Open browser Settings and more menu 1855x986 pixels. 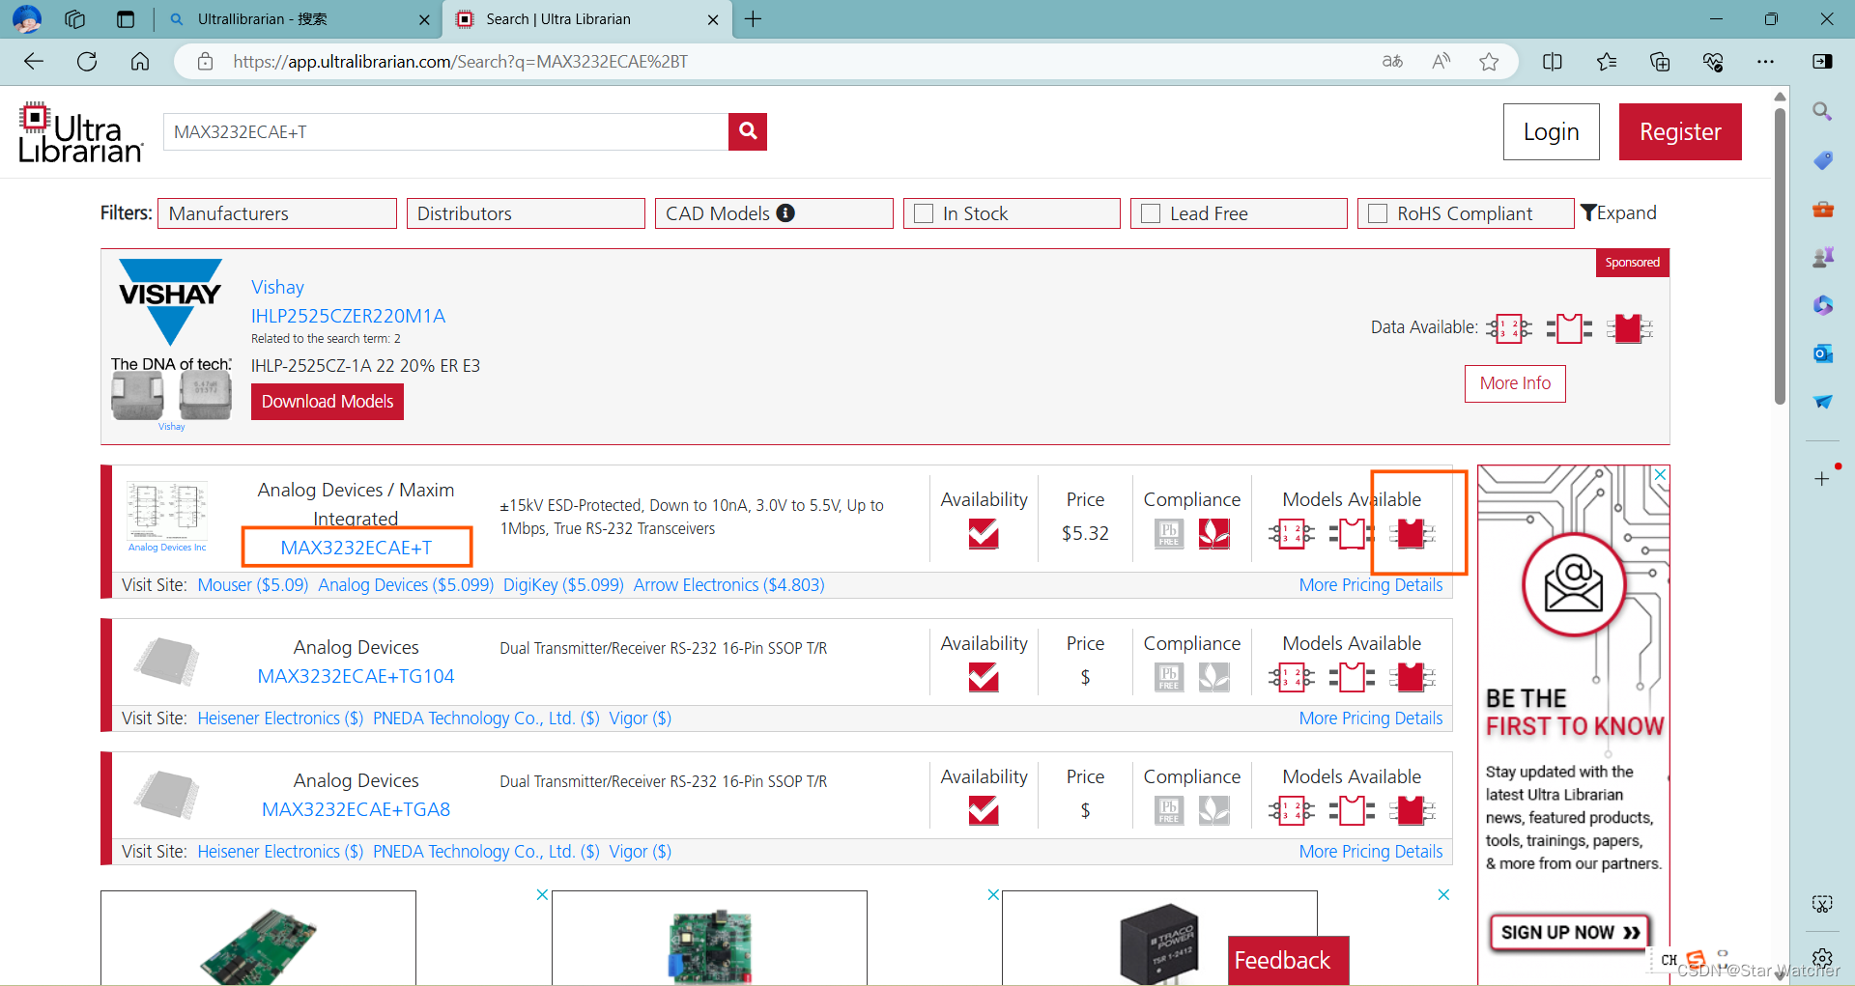[x=1765, y=62]
